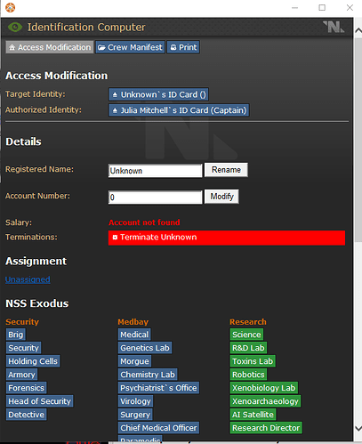Switch to the Crew Manifest tab

[130, 47]
